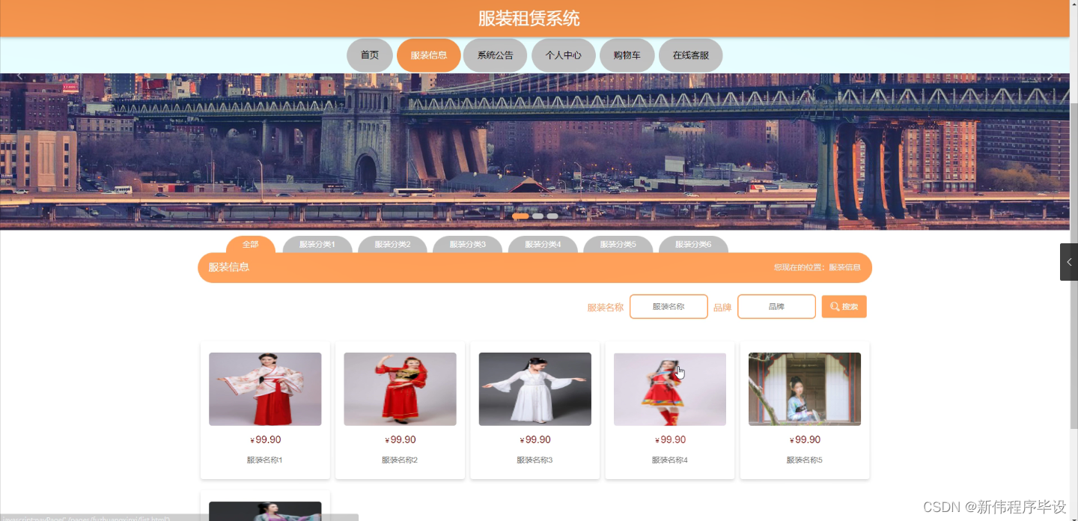The height and width of the screenshot is (521, 1078).
Task: Show next banner with right arrow
Action: [x=1050, y=76]
